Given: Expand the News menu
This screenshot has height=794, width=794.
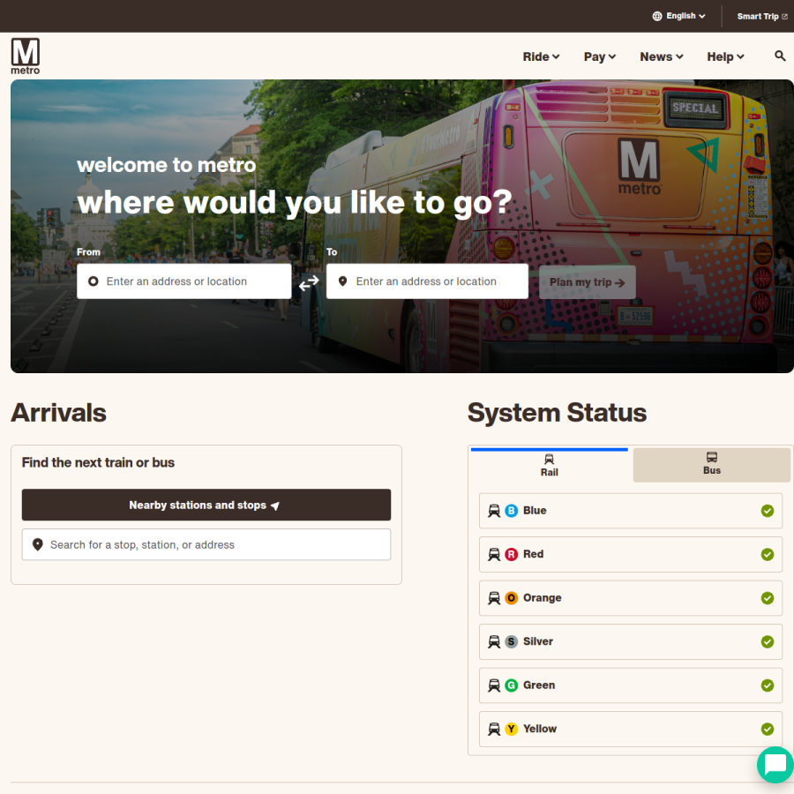Looking at the screenshot, I should click(662, 56).
